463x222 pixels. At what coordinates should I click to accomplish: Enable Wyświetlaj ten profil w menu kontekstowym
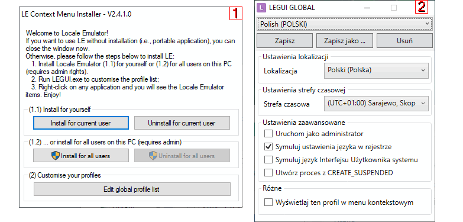click(268, 202)
